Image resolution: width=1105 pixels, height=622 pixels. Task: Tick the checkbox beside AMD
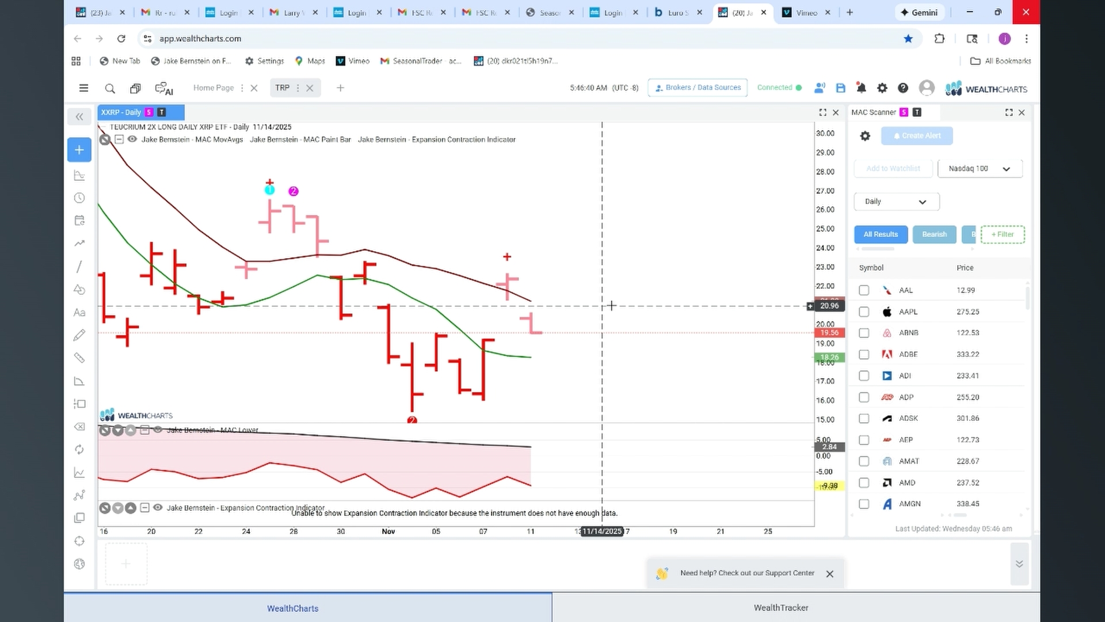click(x=864, y=483)
